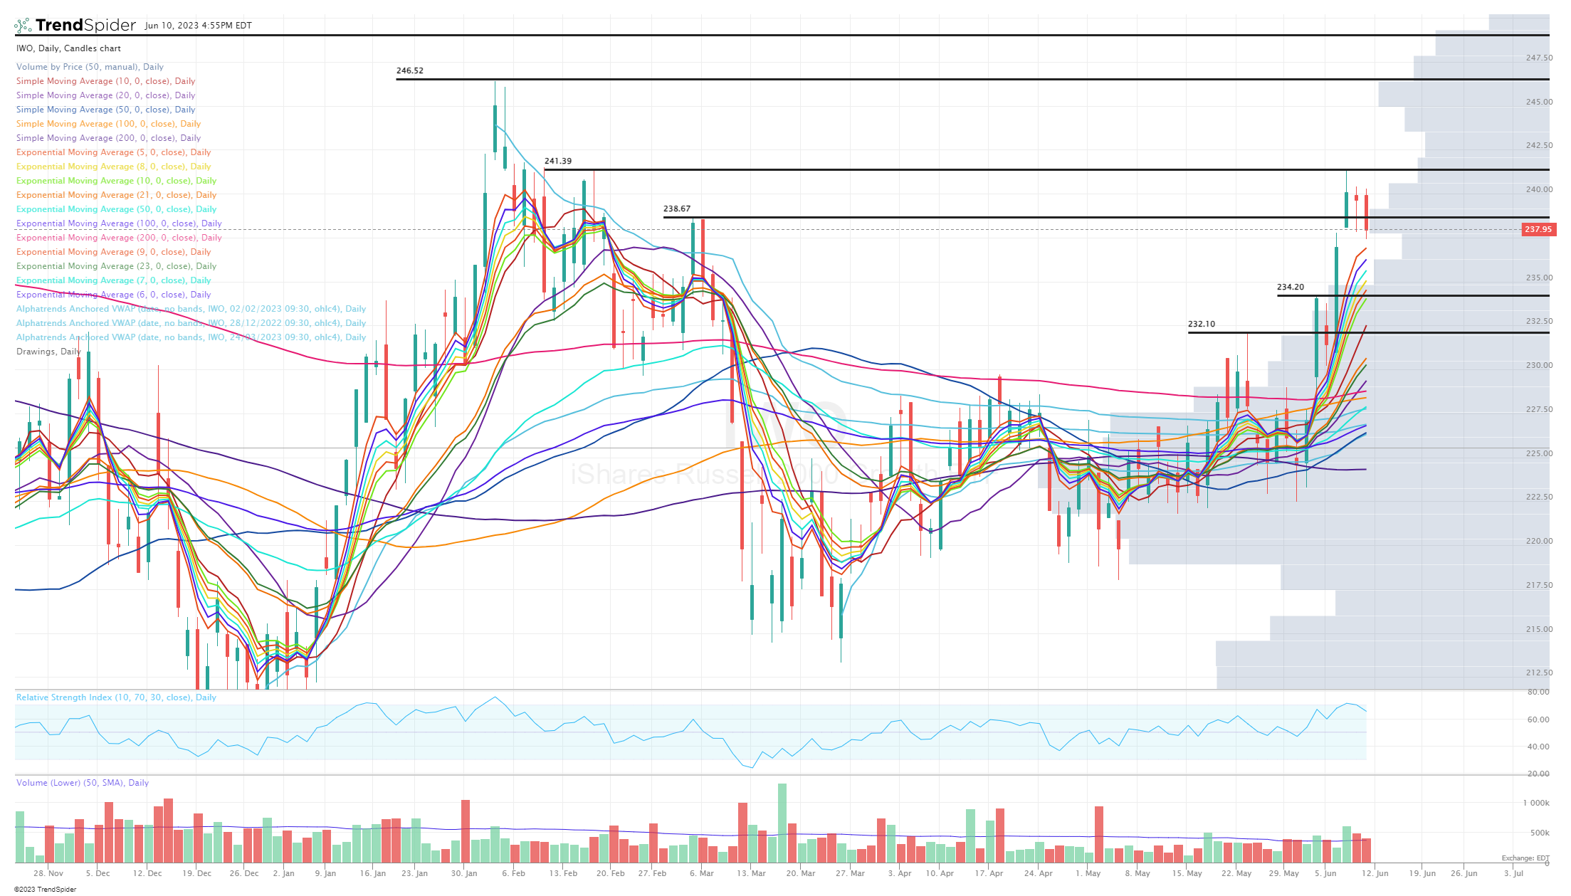Click the '1 000k' volume axis label

(x=1536, y=803)
